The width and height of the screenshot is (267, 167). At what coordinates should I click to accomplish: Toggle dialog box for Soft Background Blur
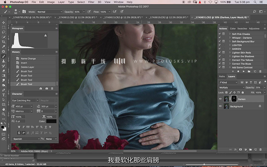tap(224, 41)
